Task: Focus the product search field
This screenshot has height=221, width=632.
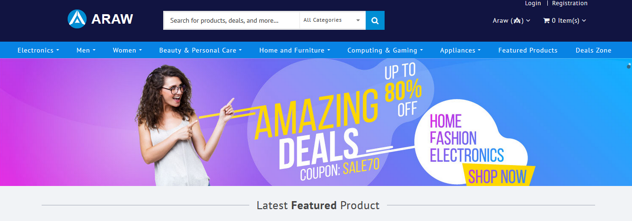Action: (232, 20)
